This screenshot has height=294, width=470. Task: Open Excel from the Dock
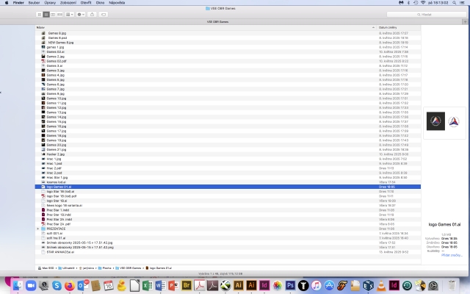coord(147,286)
